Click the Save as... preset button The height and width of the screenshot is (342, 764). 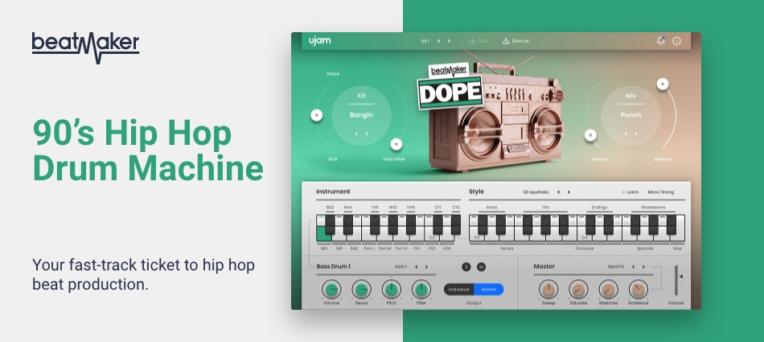pyautogui.click(x=517, y=41)
